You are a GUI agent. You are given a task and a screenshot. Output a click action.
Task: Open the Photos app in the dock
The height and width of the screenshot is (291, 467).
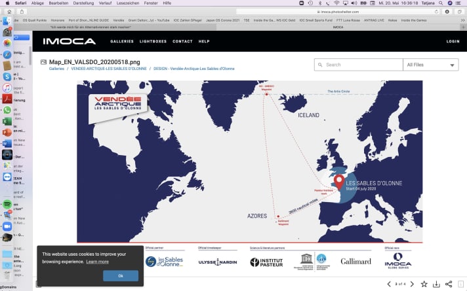tap(7, 43)
